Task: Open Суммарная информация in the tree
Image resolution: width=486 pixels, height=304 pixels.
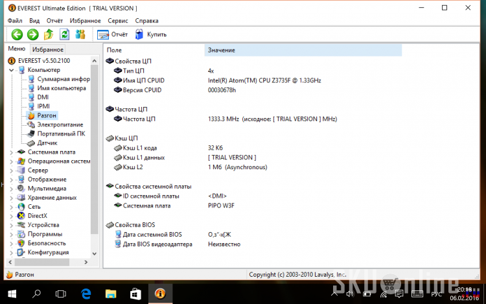Action: click(64, 79)
